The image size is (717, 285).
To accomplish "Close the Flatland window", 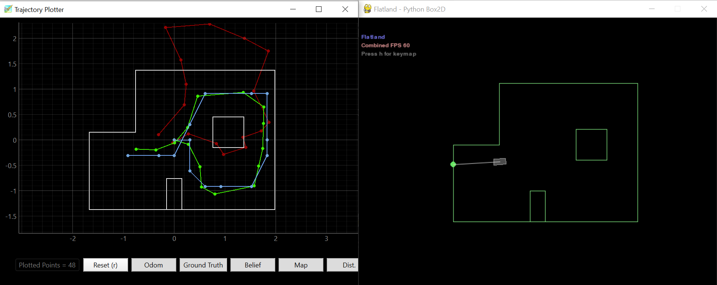I will [704, 9].
